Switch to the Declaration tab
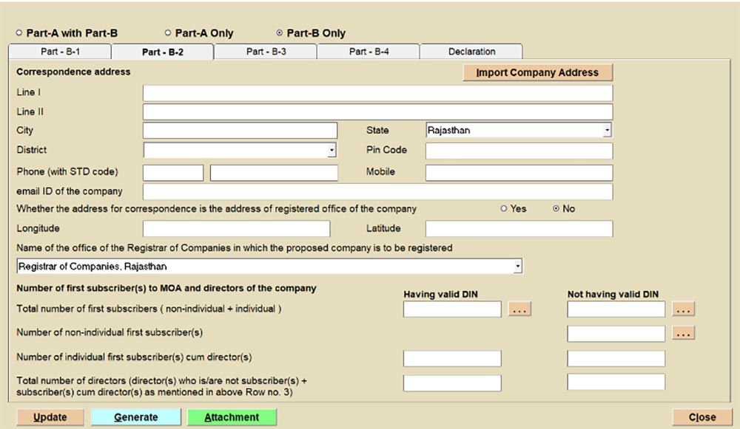The image size is (740, 429). [x=471, y=52]
